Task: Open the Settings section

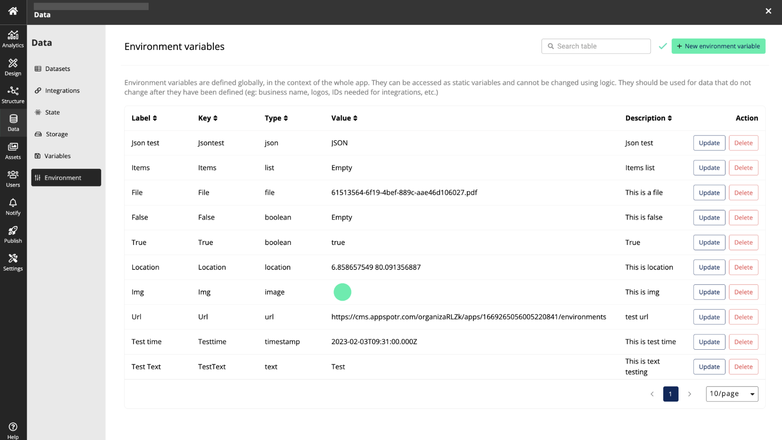Action: coord(13,262)
